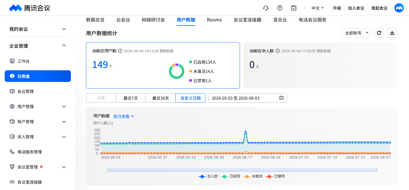Open the calendar icon in date range field
409x190 pixels.
point(281,98)
